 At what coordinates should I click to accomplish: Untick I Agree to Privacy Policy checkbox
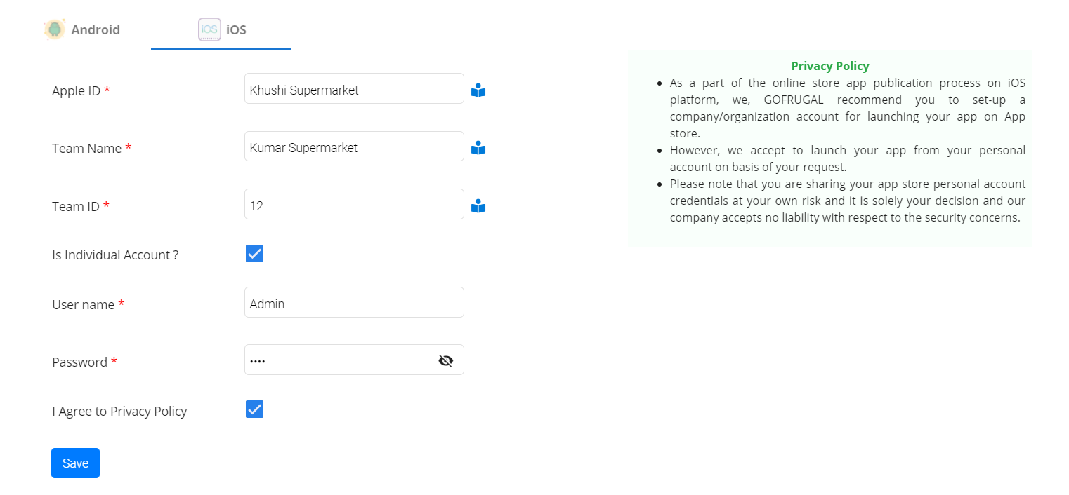coord(254,409)
